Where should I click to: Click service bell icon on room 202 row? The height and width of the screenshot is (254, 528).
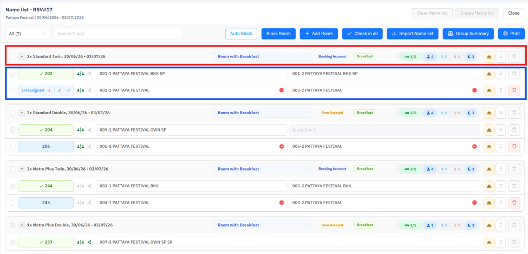pyautogui.click(x=489, y=74)
